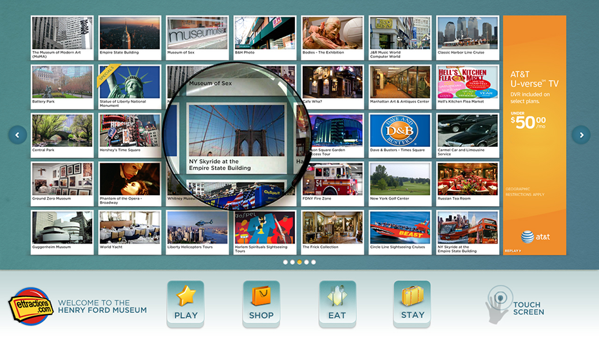Open the Cafe Wha? tile
This screenshot has height=337, width=599.
click(x=332, y=87)
